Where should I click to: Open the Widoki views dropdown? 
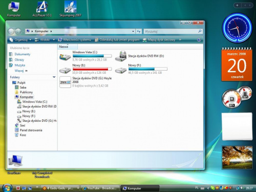(x=54, y=40)
